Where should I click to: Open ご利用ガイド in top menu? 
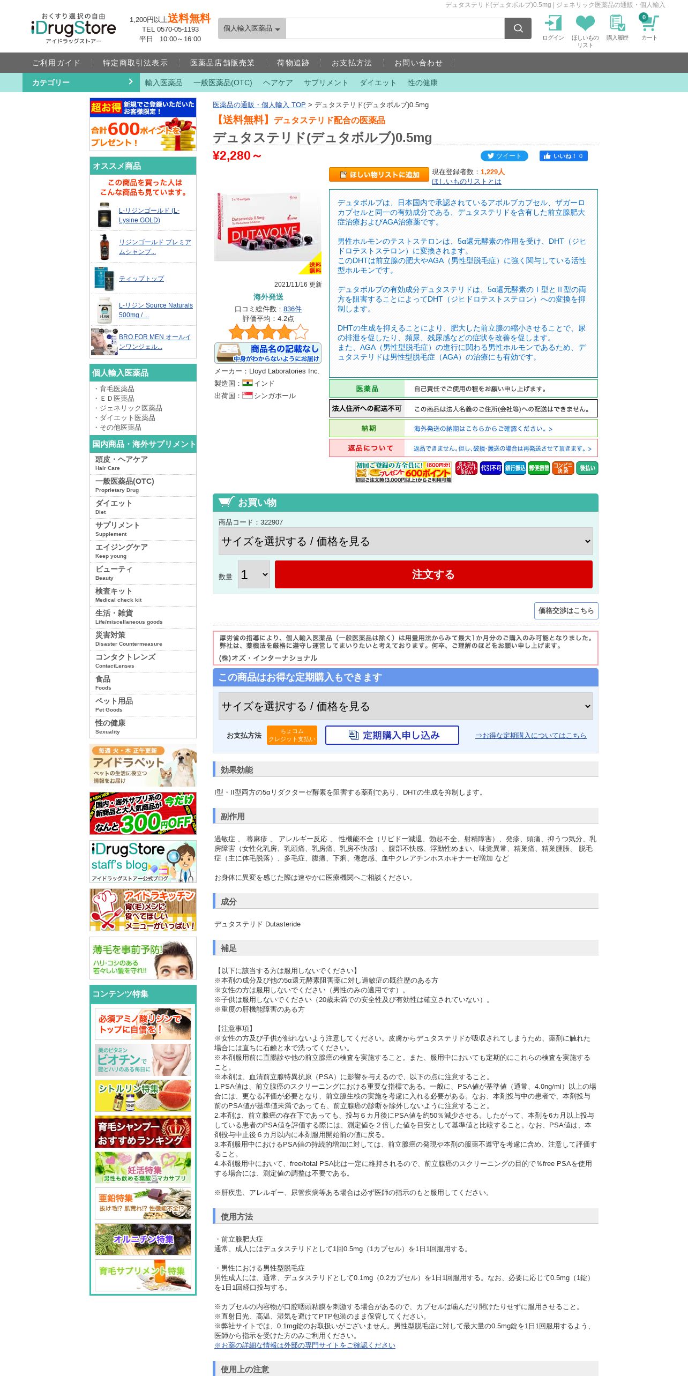pyautogui.click(x=56, y=63)
